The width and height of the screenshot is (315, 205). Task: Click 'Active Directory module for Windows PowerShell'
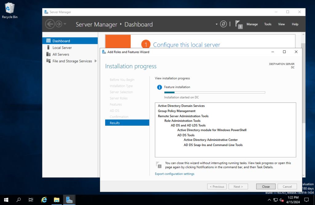click(x=212, y=130)
